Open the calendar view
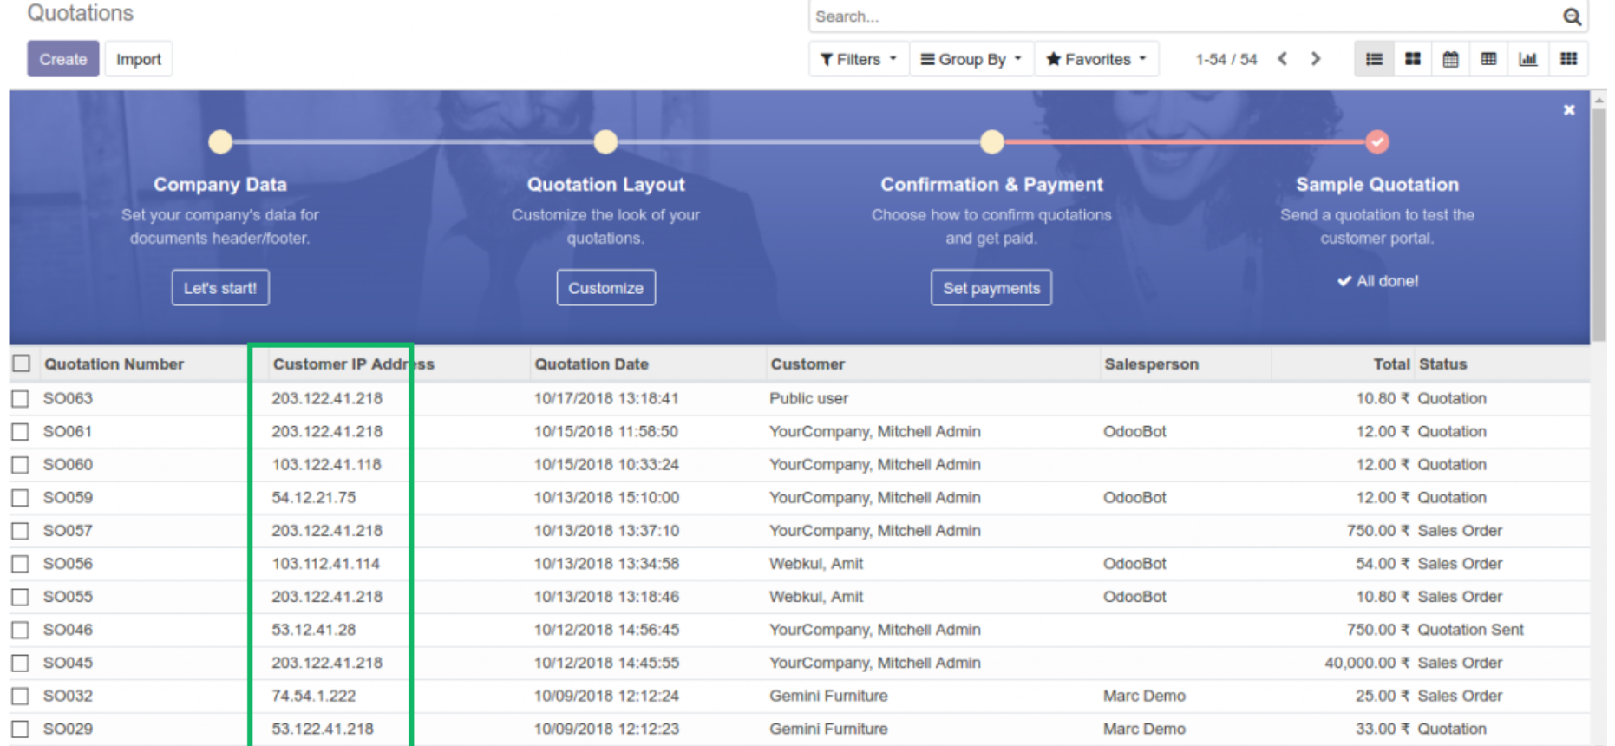This screenshot has height=746, width=1615. 1450,59
